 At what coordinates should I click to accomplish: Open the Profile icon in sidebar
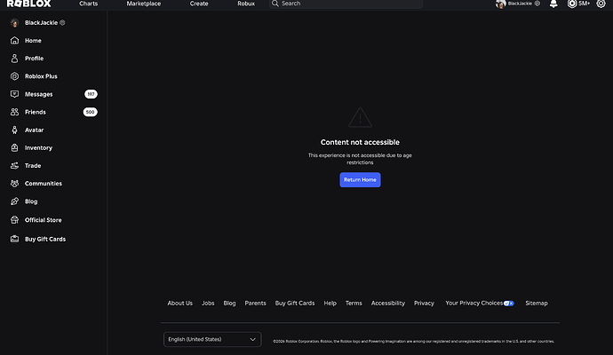tap(14, 59)
